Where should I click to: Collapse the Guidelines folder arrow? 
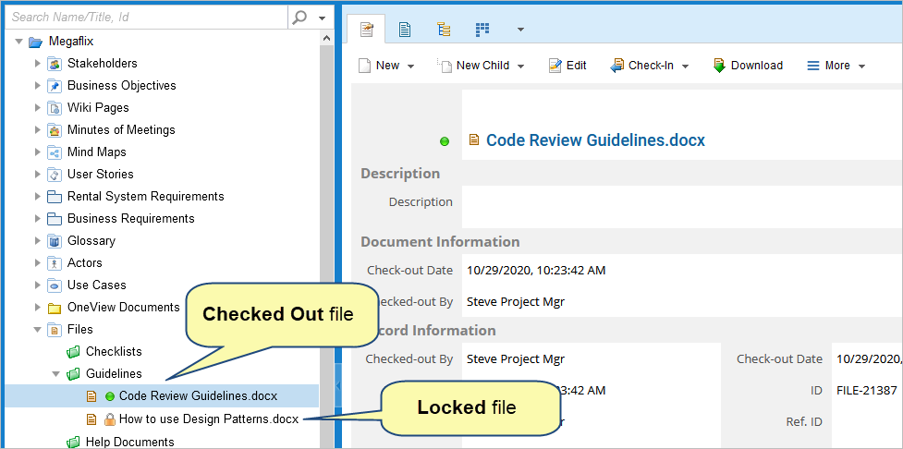(55, 373)
